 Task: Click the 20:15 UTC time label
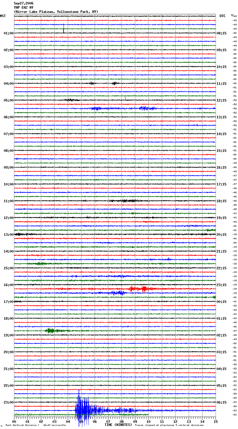(221, 235)
